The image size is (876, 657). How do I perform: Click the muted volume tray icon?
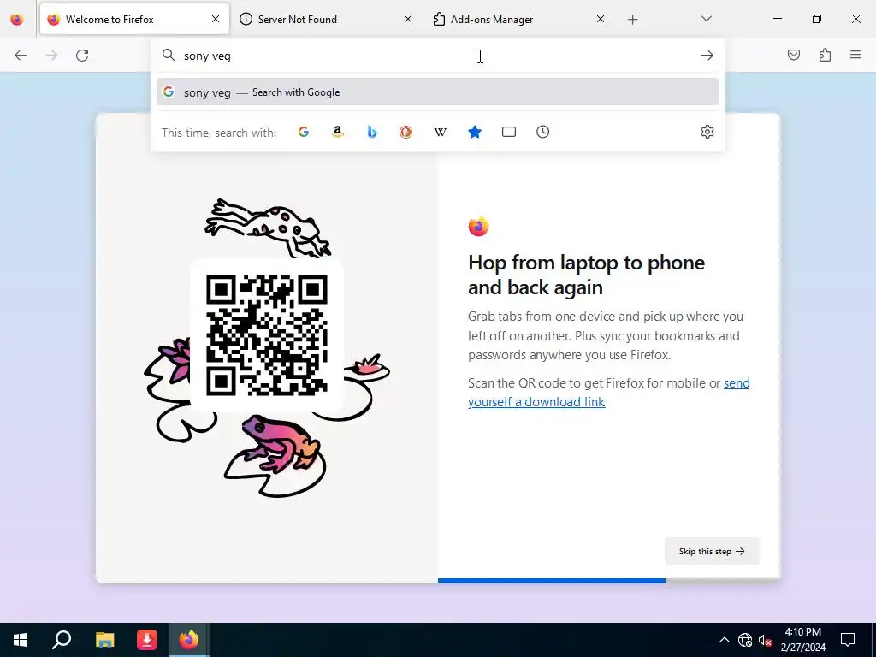tap(765, 640)
